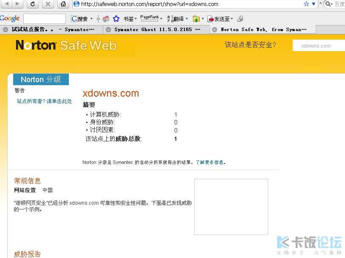Click the Google toolbar logo
Image resolution: width=345 pixels, height=258 pixels.
pyautogui.click(x=10, y=19)
